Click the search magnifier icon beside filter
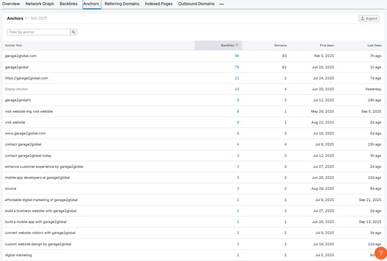Viewport: 387px width, 261px height. click(74, 32)
